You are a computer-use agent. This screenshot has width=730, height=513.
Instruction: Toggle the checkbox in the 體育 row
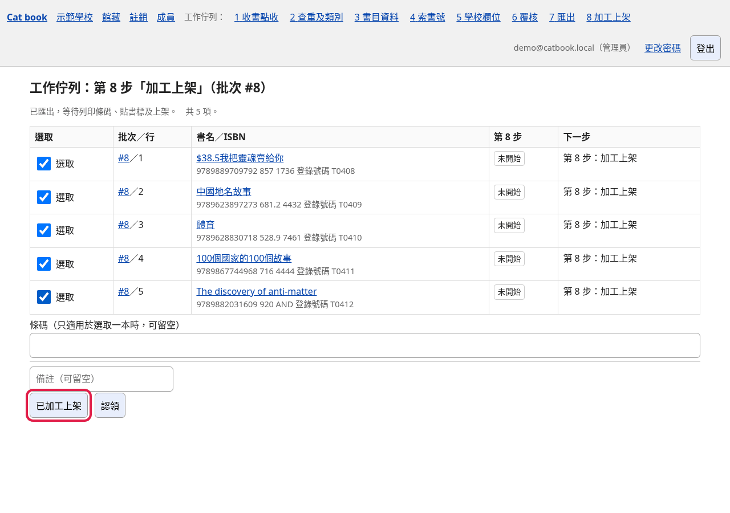(x=44, y=230)
